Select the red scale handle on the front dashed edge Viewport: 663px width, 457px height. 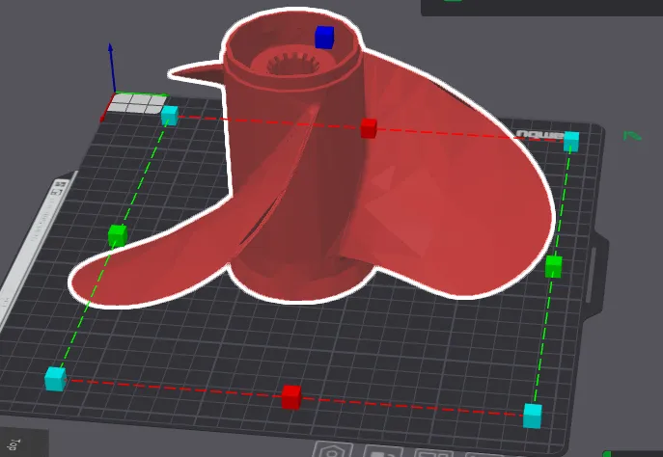pyautogui.click(x=291, y=397)
